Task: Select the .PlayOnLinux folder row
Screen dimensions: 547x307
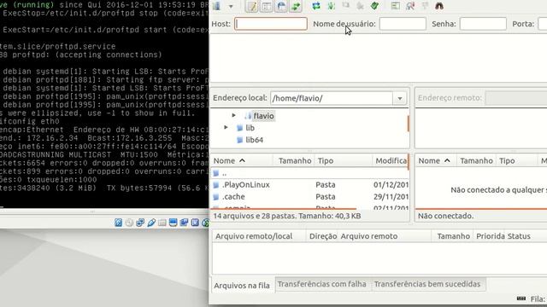Action: (x=309, y=184)
